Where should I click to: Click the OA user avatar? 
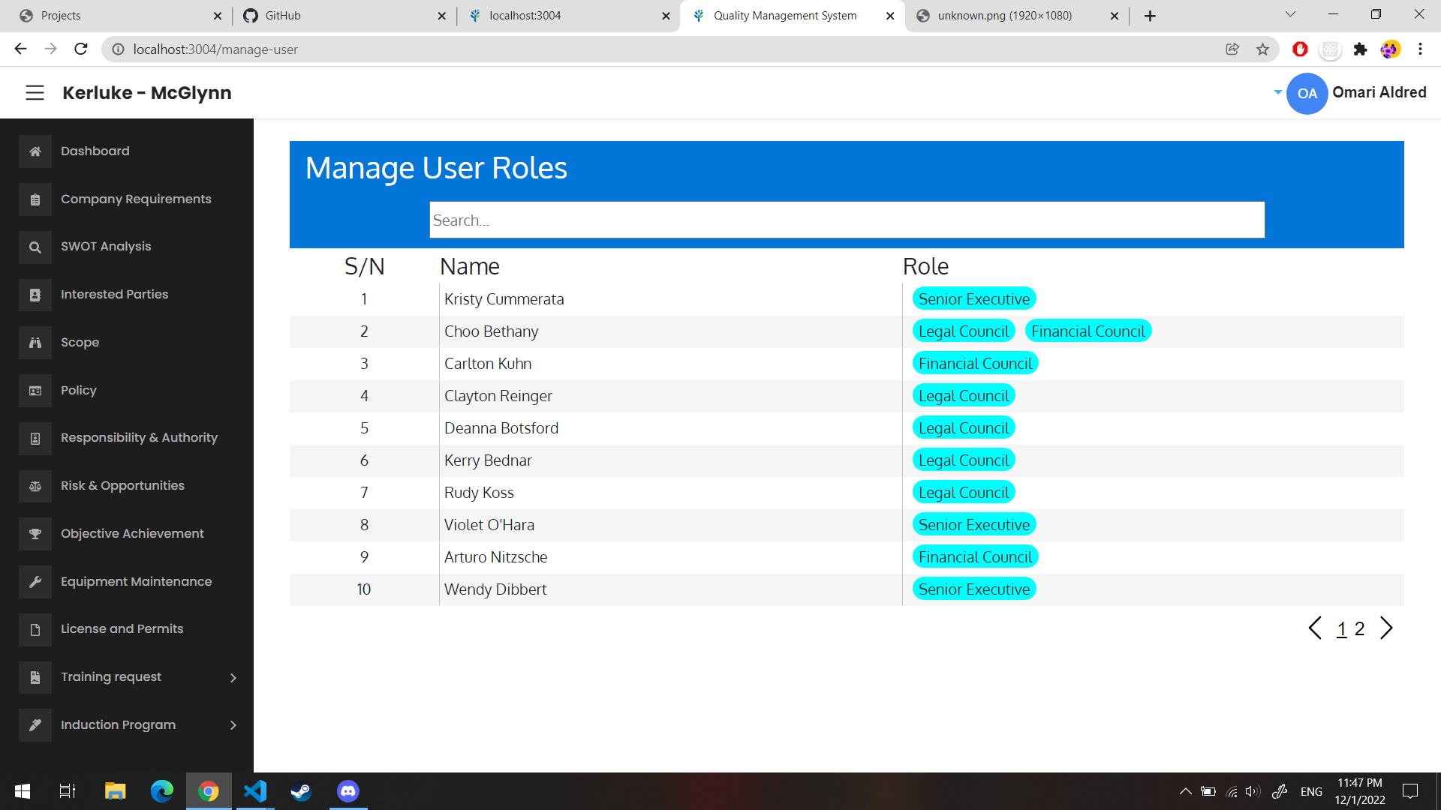click(1307, 94)
